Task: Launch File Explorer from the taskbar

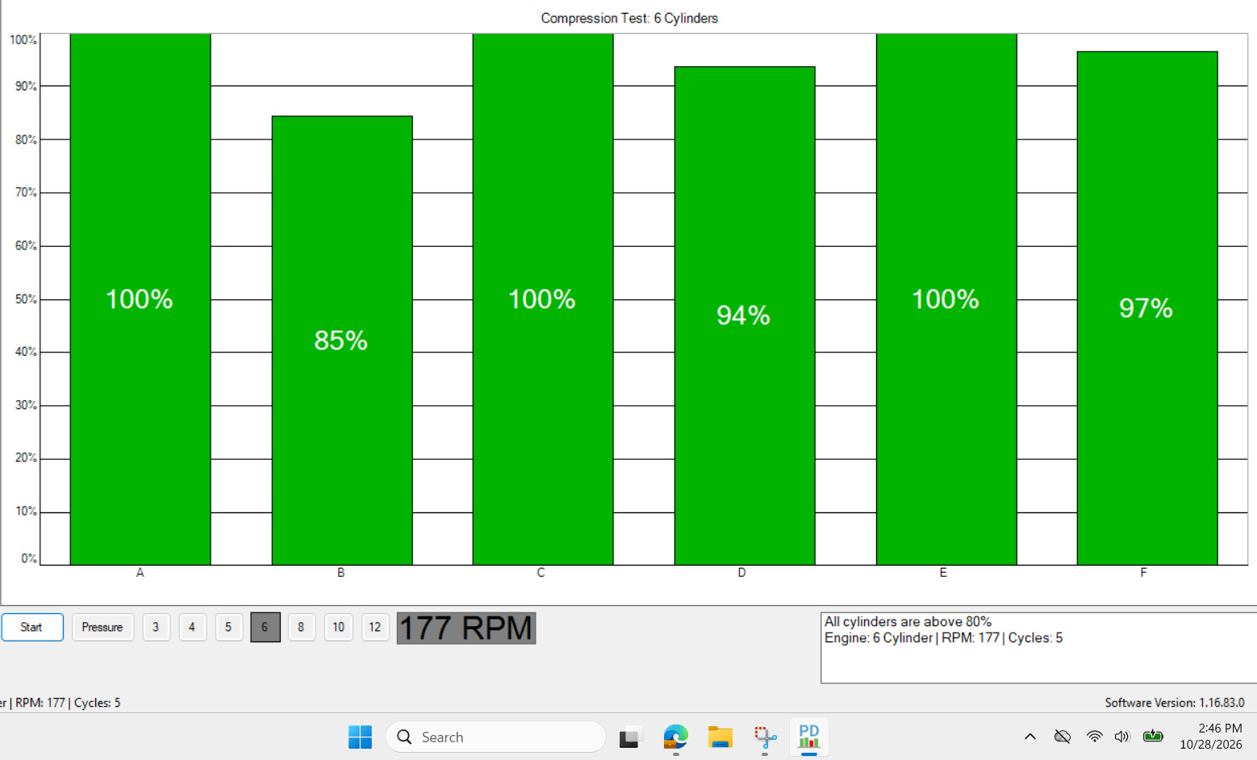Action: [720, 737]
